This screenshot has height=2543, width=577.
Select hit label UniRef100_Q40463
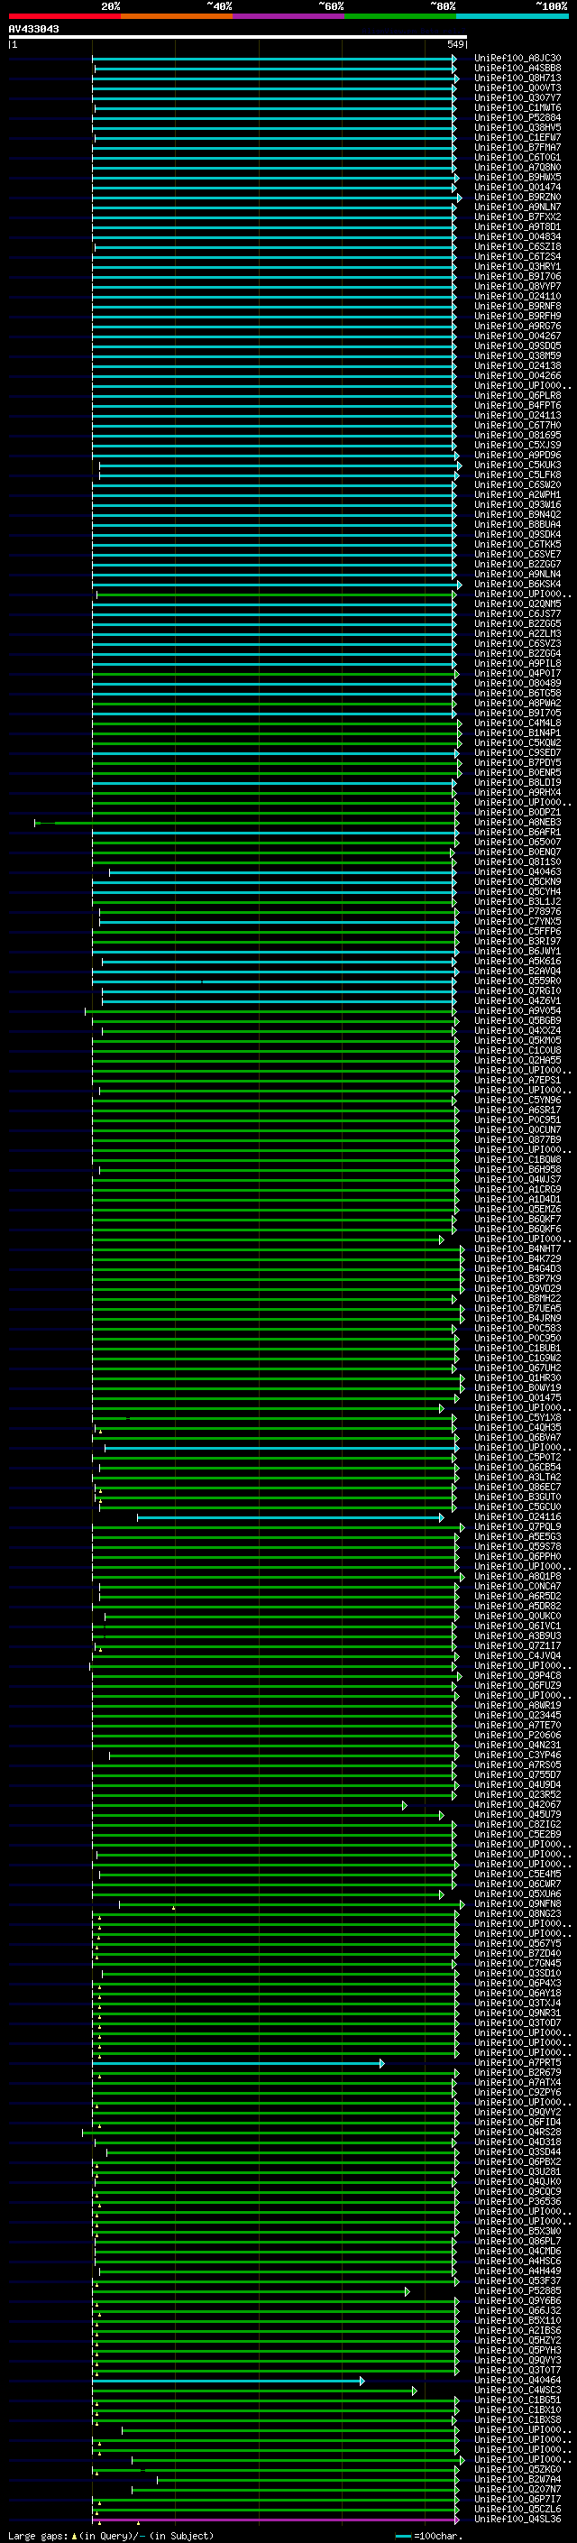click(x=517, y=871)
